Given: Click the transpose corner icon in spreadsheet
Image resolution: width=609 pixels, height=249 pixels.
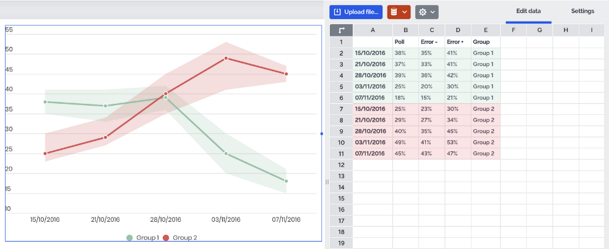Looking at the screenshot, I should (x=341, y=30).
